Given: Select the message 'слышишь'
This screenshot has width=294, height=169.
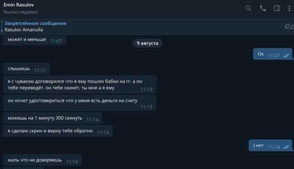Looking at the screenshot, I should click(26, 69).
